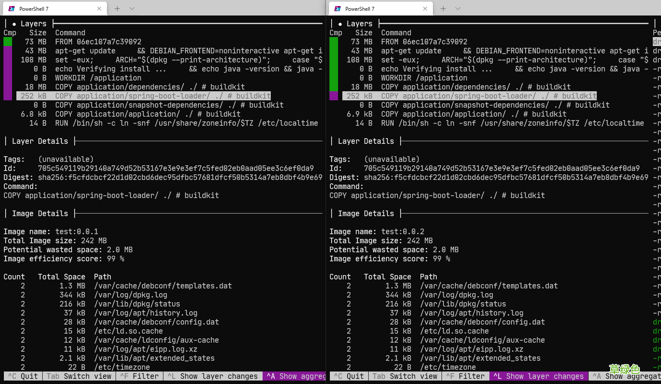This screenshot has width=661, height=384.
Task: Activate Tab Switch view in the left footer
Action: pos(79,376)
